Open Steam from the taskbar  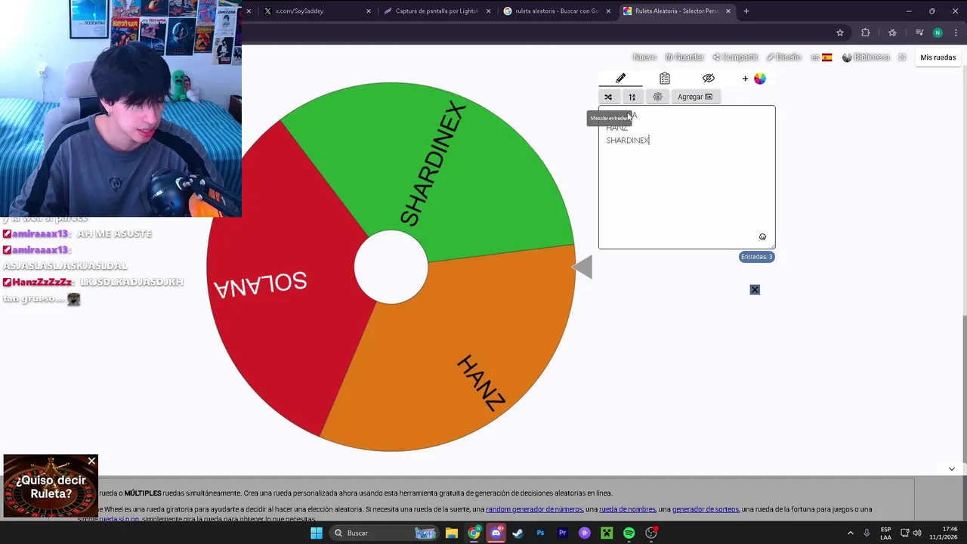click(x=517, y=533)
